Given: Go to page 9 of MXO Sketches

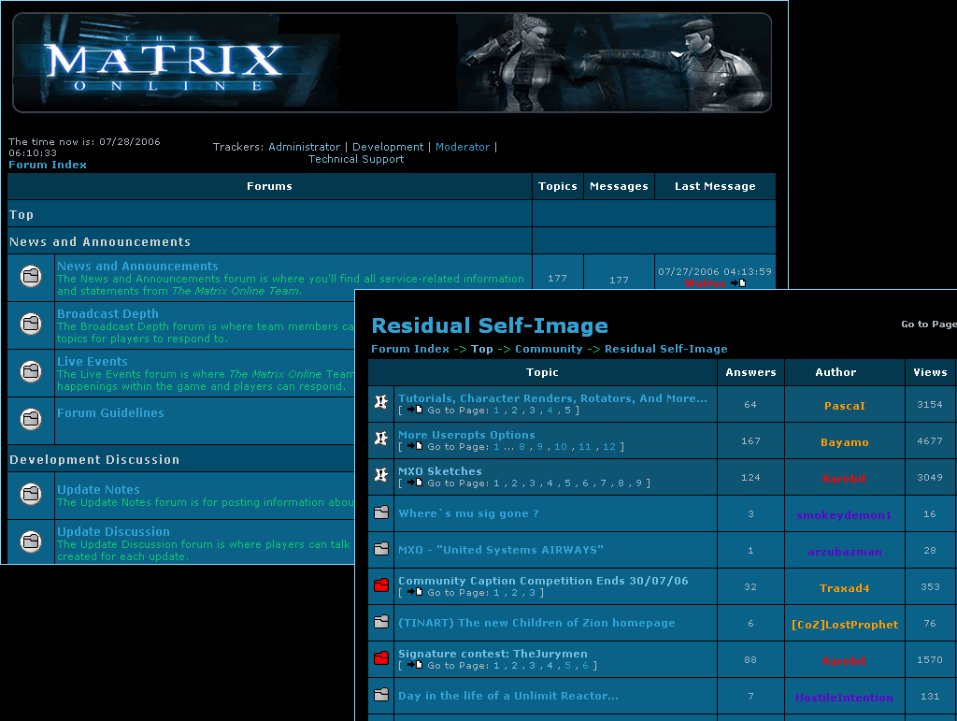Looking at the screenshot, I should [x=638, y=483].
